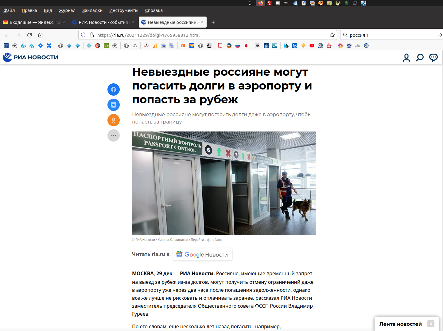Share article on Odnoklassniki

[x=114, y=120]
